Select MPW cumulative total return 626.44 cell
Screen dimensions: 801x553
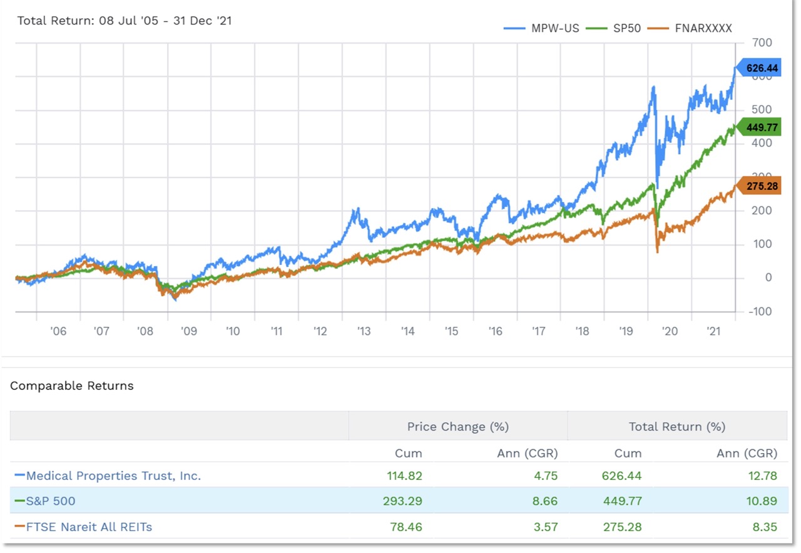tap(623, 476)
